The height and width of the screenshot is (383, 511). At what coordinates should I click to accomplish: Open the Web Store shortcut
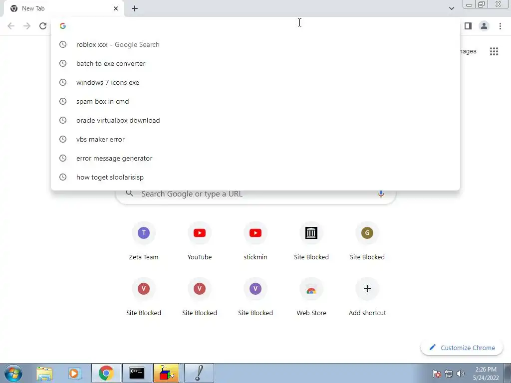311,297
